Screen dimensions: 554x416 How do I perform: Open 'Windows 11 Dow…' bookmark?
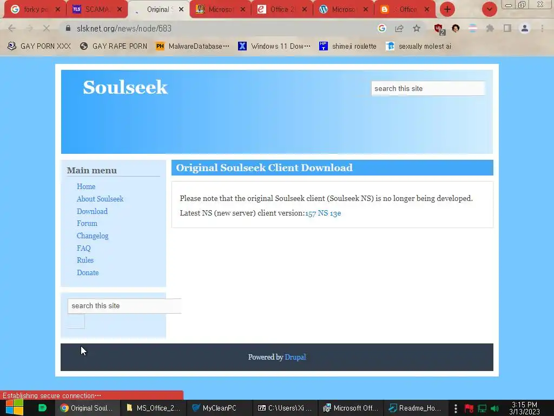click(x=274, y=46)
